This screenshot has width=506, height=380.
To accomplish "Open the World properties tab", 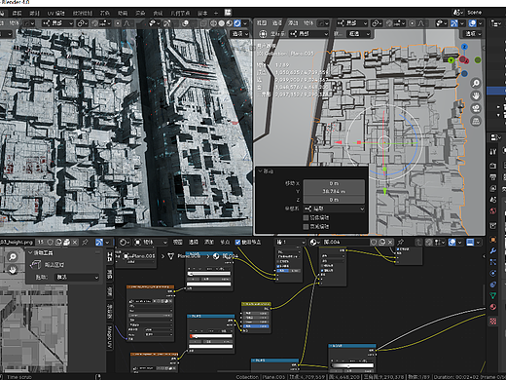I will pyautogui.click(x=493, y=211).
